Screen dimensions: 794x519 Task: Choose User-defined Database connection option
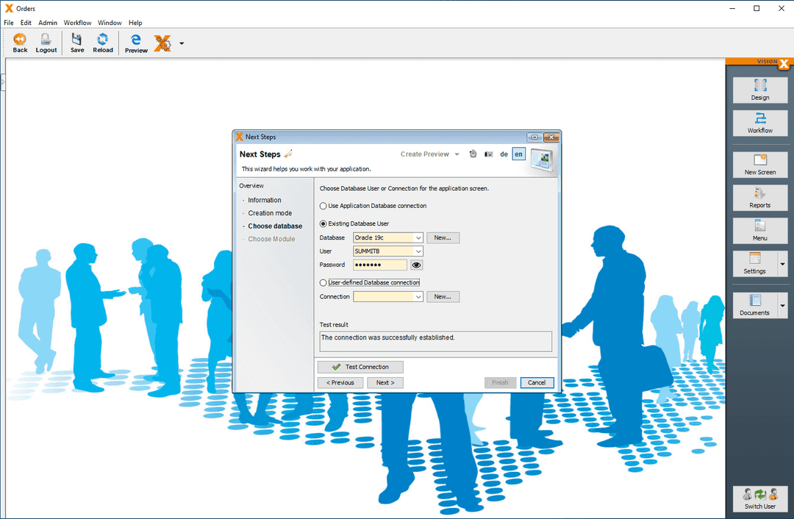[323, 282]
